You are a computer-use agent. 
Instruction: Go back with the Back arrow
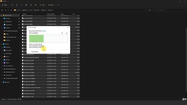[2, 10]
